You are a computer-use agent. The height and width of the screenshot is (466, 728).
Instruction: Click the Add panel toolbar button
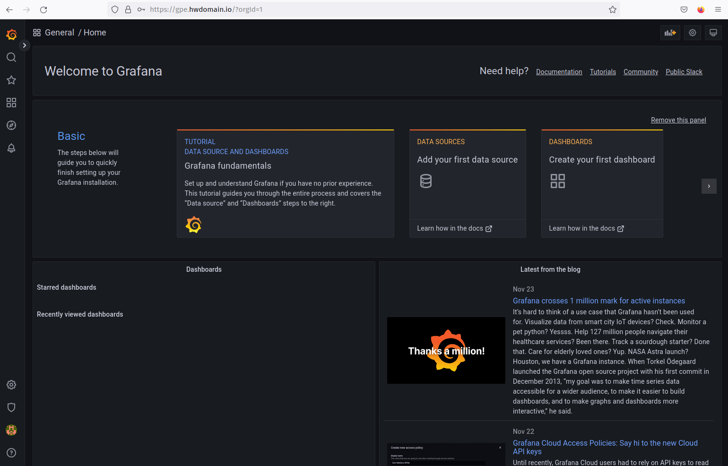point(670,33)
